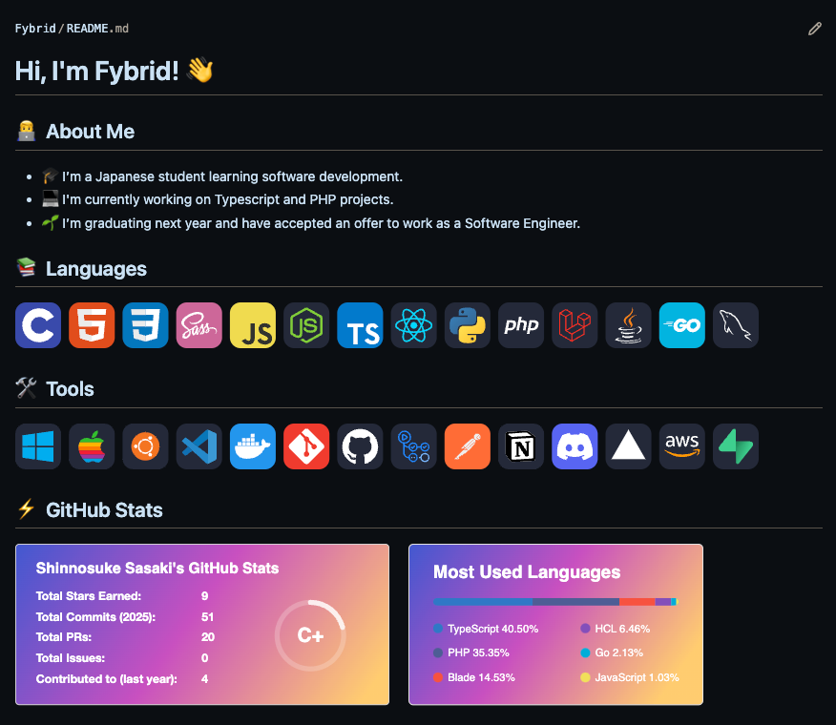The image size is (836, 725).
Task: Select the Notion N icon
Action: (521, 446)
